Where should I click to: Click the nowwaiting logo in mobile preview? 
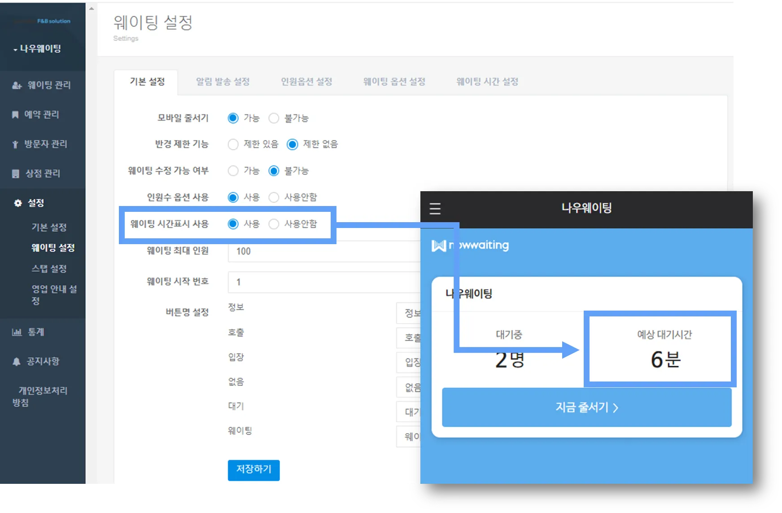point(470,246)
